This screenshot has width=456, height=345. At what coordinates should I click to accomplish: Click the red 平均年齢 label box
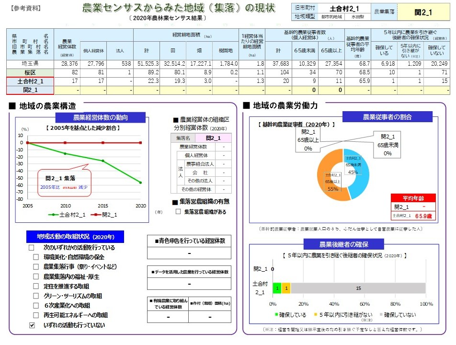tap(413, 198)
